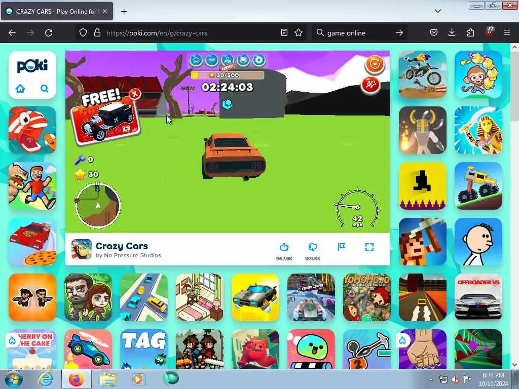Toggle reader view
519x389 pixels.
pyautogui.click(x=284, y=33)
